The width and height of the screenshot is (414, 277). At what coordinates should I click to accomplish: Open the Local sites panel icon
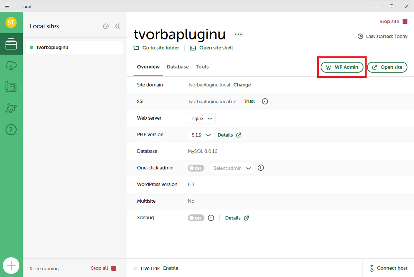click(11, 44)
